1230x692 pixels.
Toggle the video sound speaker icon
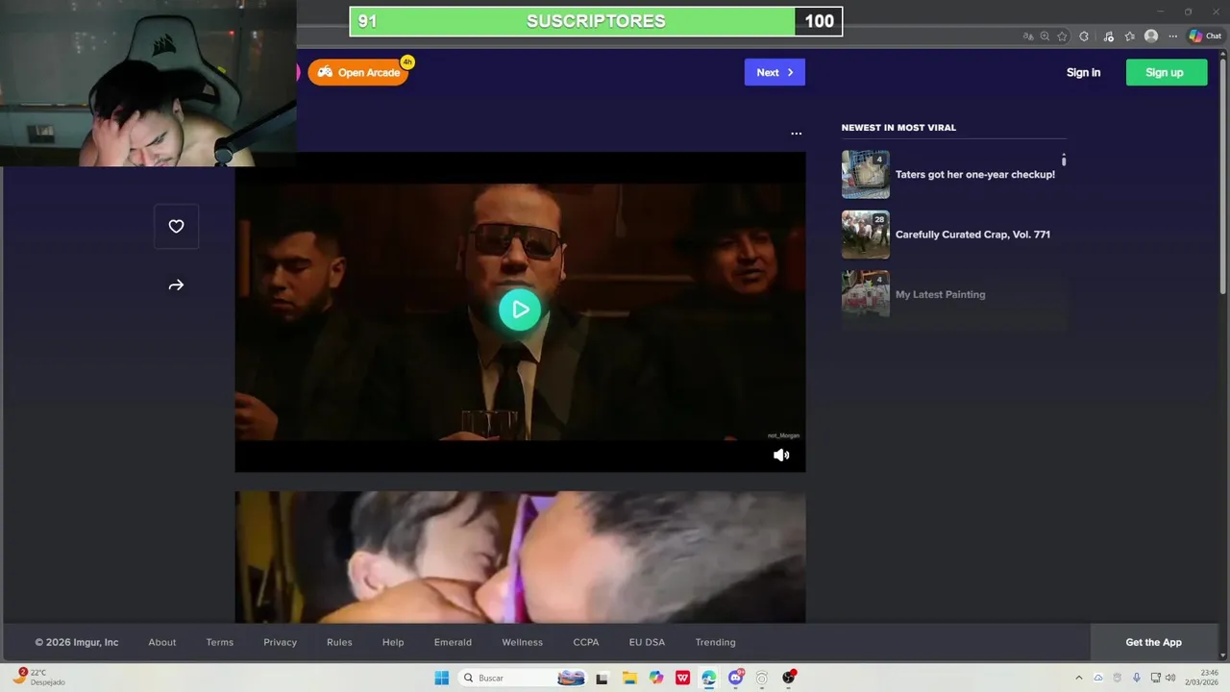tap(781, 456)
